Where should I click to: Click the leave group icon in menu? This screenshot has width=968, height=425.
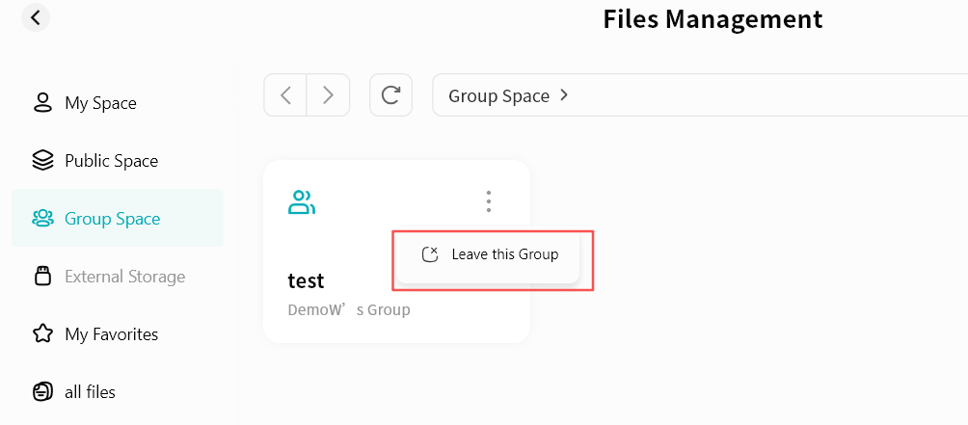pyautogui.click(x=431, y=254)
